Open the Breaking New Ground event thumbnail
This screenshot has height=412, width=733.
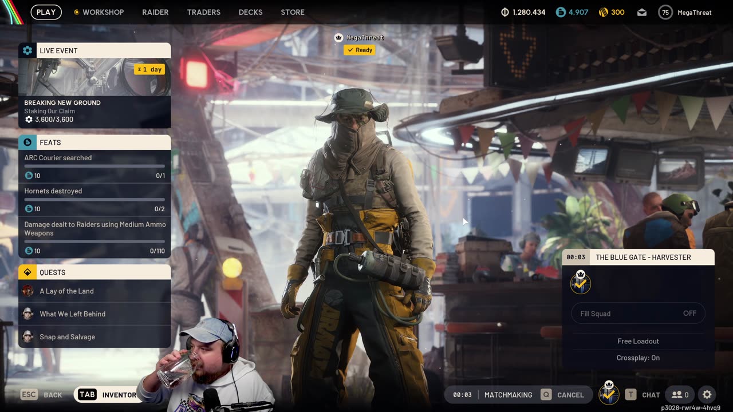(94, 77)
